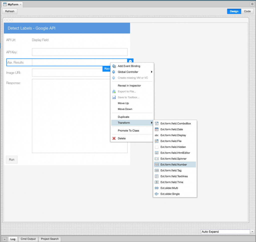Click the Date field calendar icon

point(156,130)
